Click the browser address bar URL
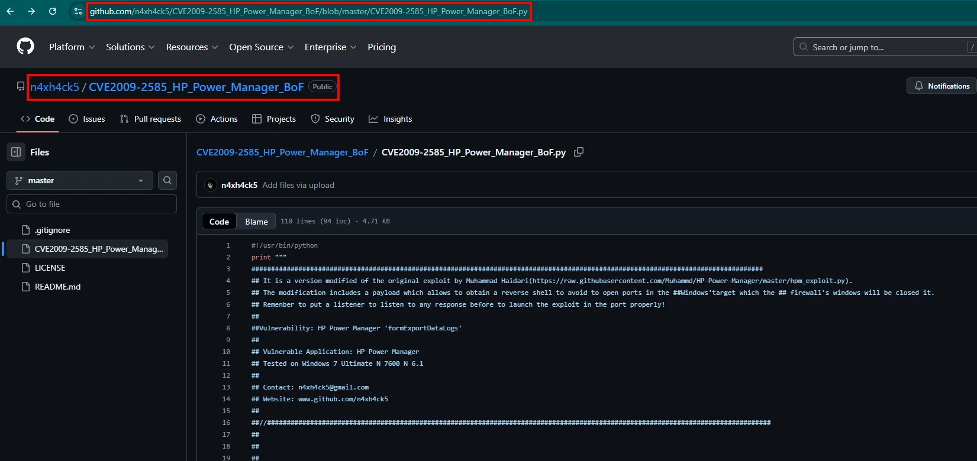Viewport: 977px width, 461px height. 308,11
